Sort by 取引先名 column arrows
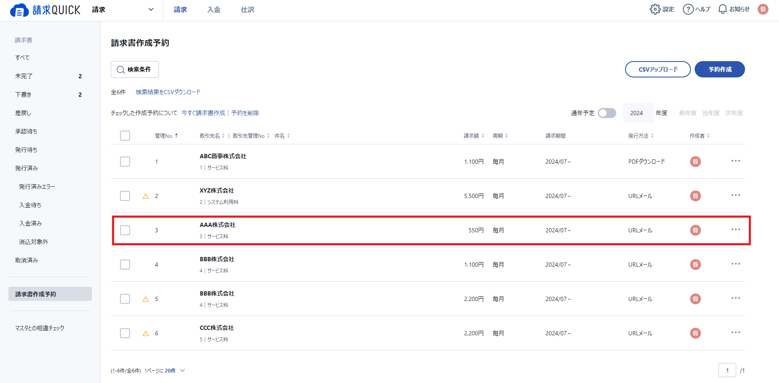Image resolution: width=779 pixels, height=383 pixels. click(x=223, y=136)
